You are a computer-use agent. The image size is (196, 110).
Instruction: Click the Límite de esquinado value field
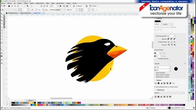(x=171, y=36)
